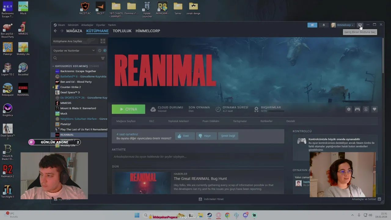Expand the Oyunlar ve Yazılımlar dropdown
Viewport: 391px width, 220px height.
click(x=74, y=50)
